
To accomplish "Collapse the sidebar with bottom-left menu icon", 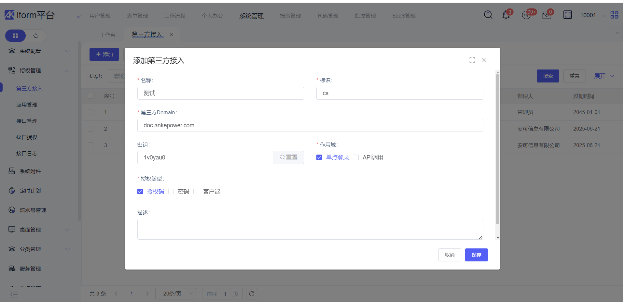I will click(x=14, y=294).
